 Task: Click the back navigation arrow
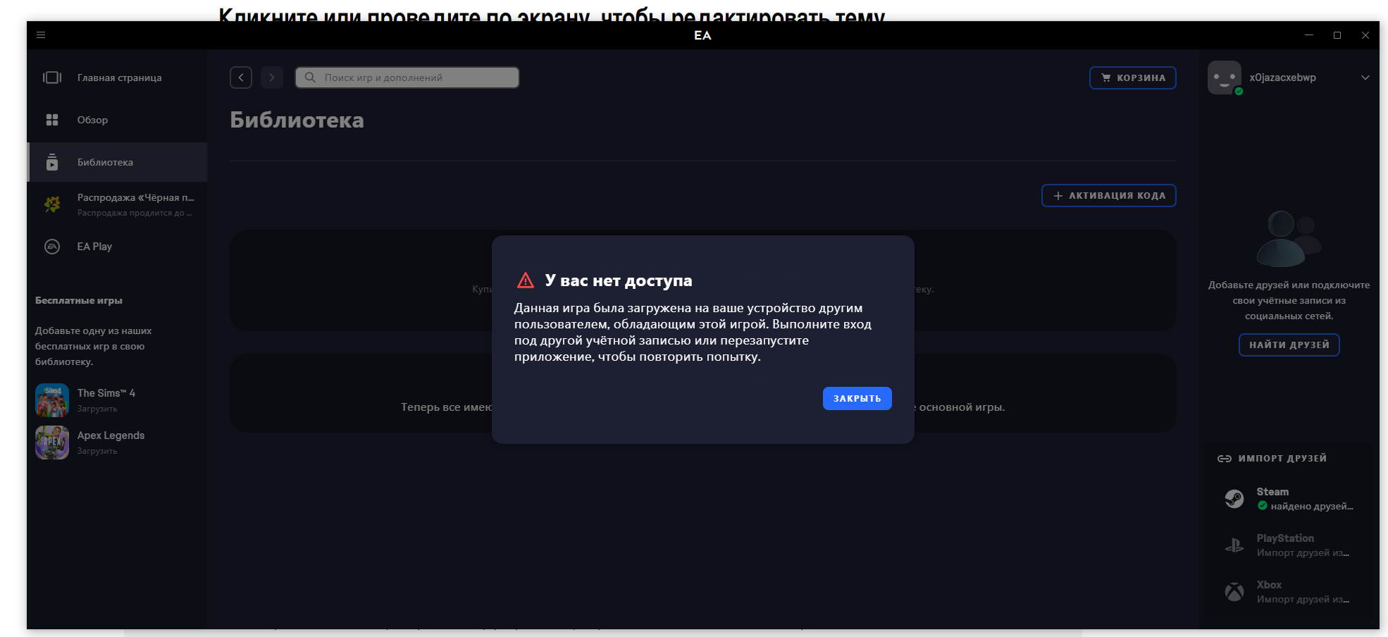tap(241, 78)
